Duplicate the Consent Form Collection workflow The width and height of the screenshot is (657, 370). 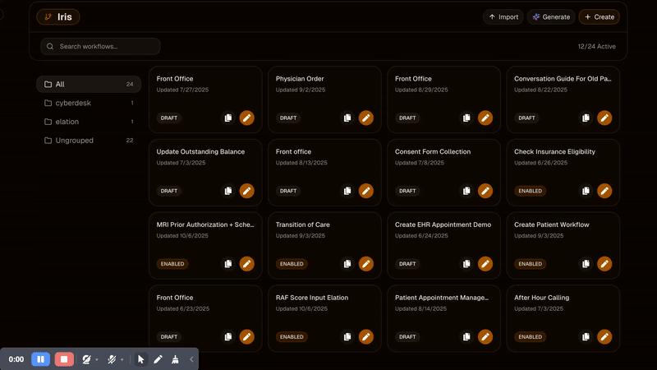coord(466,191)
